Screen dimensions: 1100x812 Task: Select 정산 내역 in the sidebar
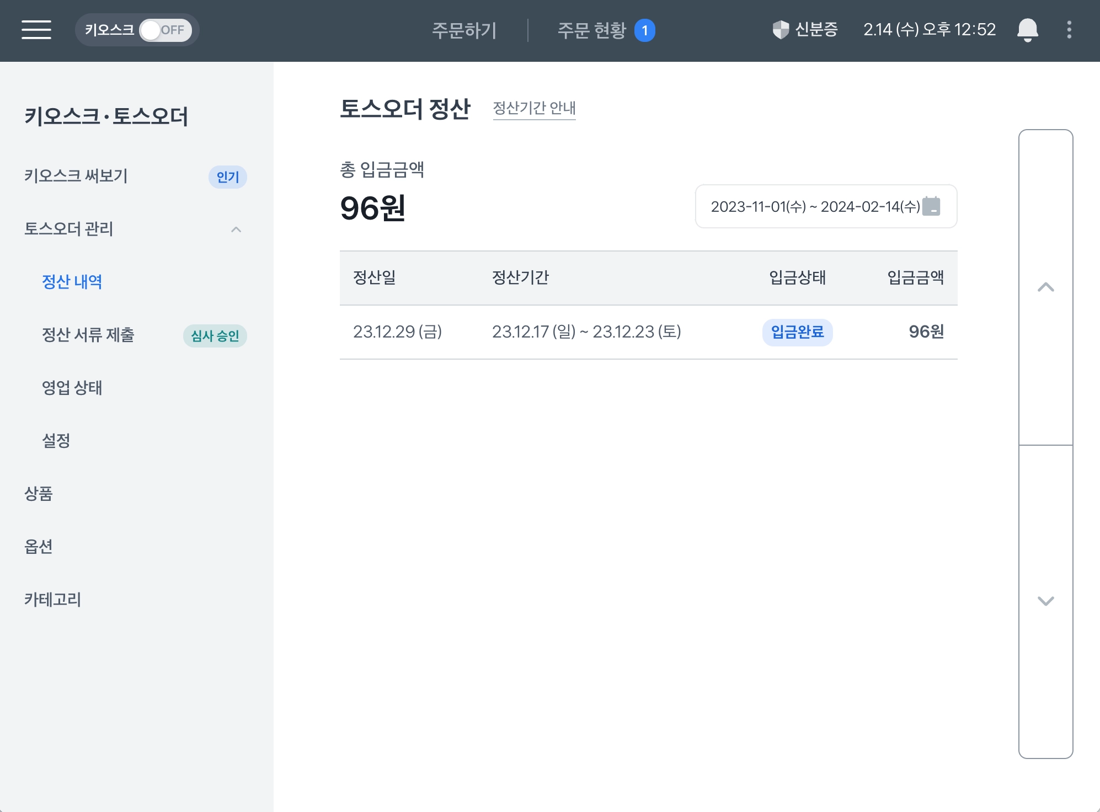click(72, 282)
